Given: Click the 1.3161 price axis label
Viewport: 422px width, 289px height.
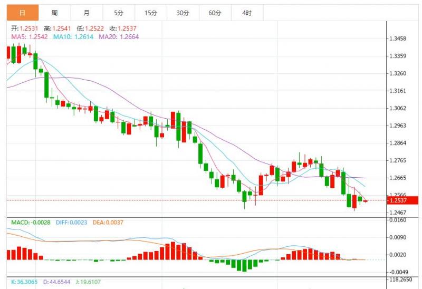Looking at the screenshot, I should [x=398, y=91].
